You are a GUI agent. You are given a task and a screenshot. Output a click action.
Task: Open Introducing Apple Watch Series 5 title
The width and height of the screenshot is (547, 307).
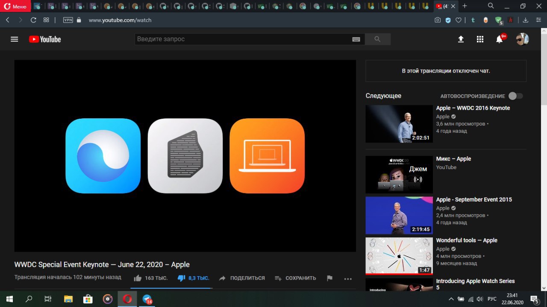click(x=475, y=284)
